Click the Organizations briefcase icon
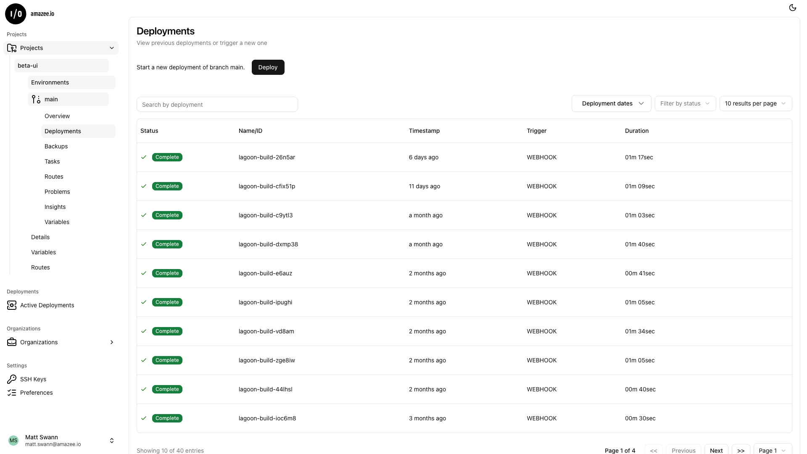This screenshot has height=454, width=807. click(12, 342)
